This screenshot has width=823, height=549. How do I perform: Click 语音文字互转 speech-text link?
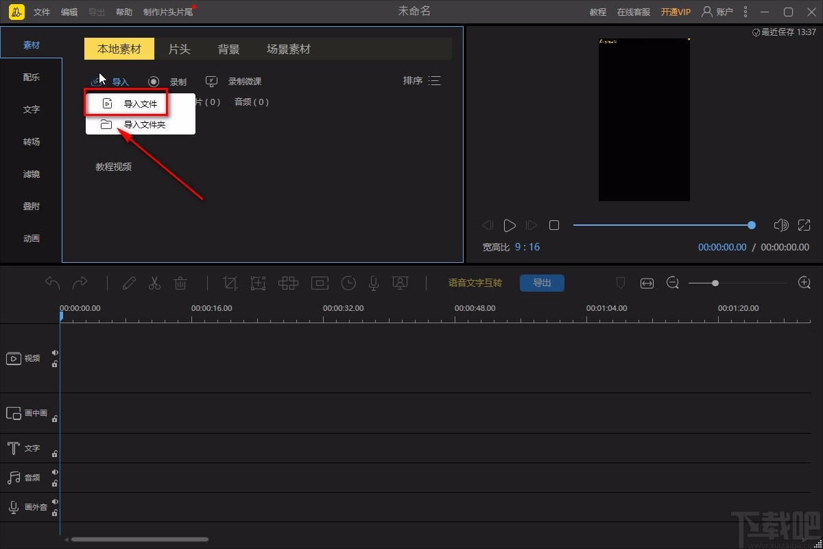[475, 283]
